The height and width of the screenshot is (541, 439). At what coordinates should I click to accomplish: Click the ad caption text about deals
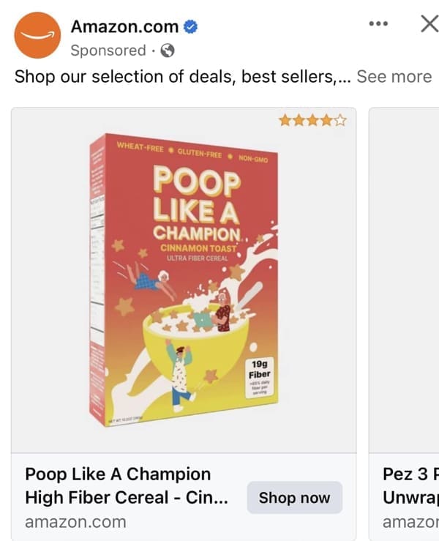(183, 77)
